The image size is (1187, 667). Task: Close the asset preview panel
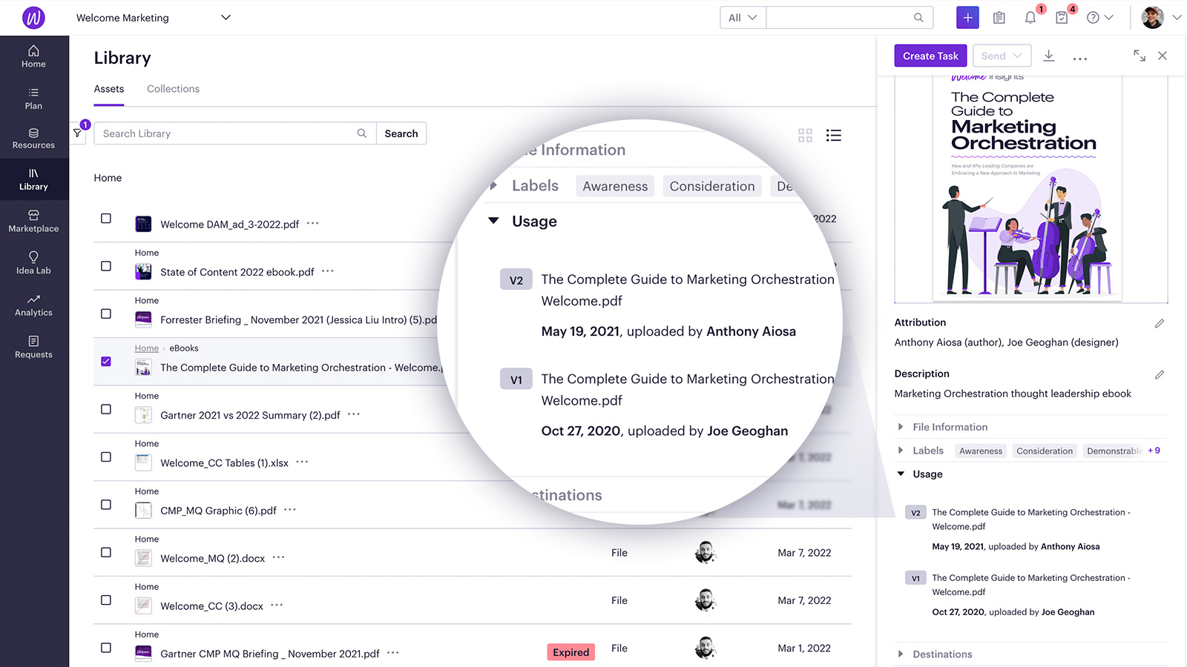click(x=1163, y=56)
